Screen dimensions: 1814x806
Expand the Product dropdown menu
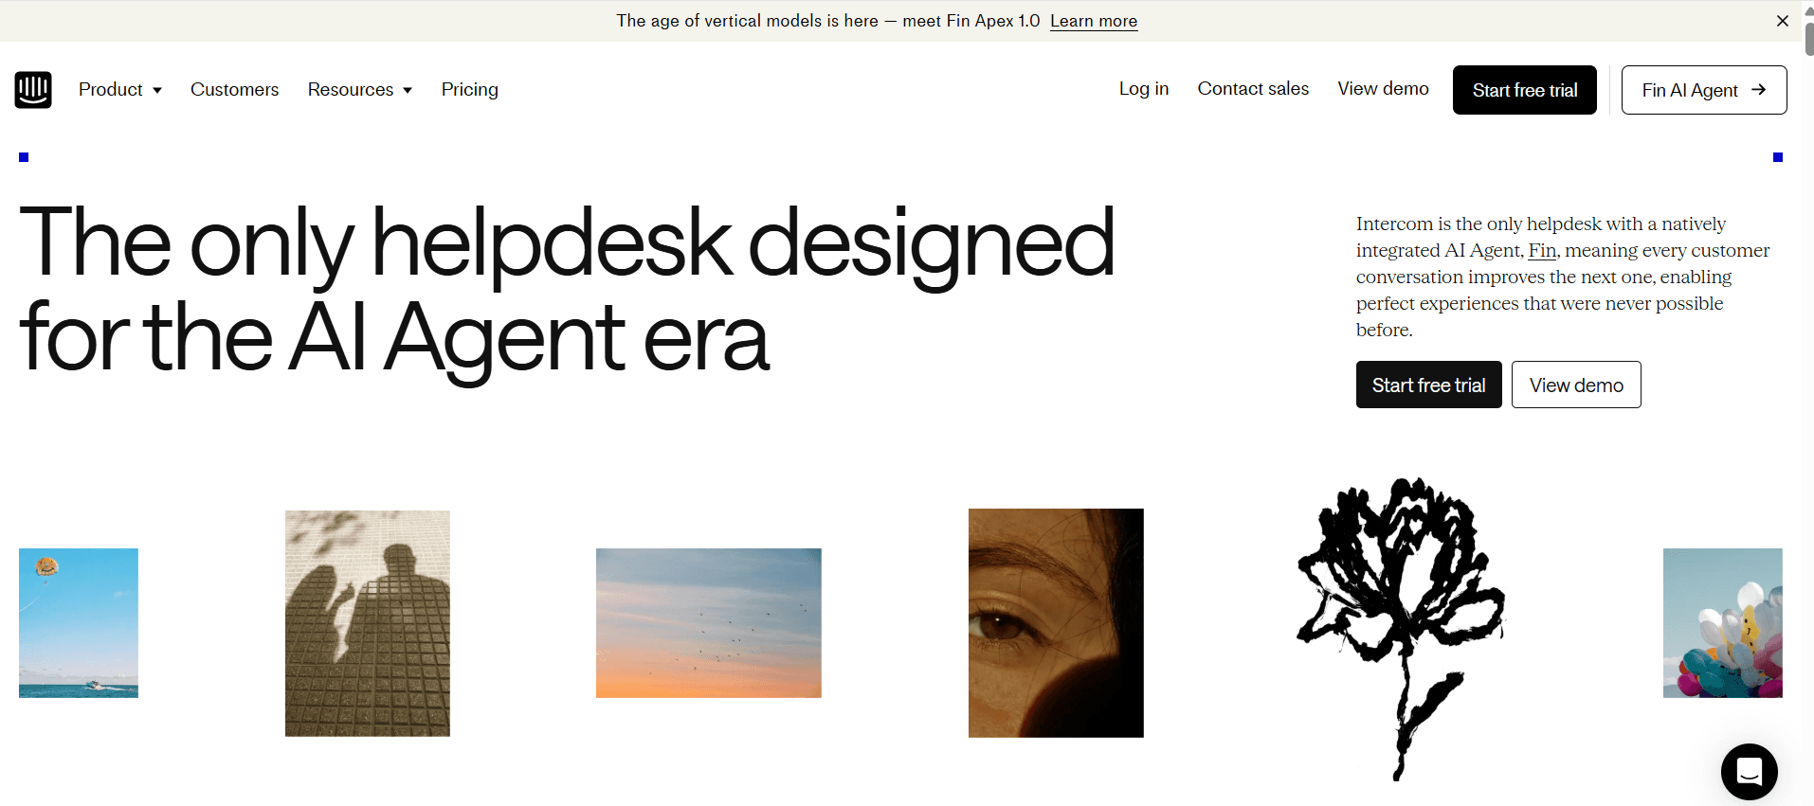[120, 90]
